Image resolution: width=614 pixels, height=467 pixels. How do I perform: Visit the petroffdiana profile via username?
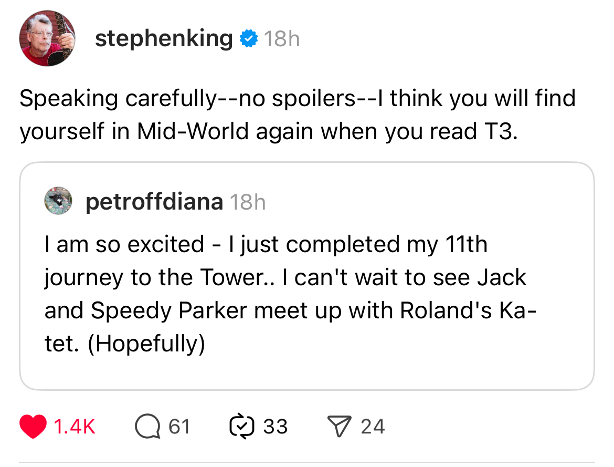coord(154,202)
